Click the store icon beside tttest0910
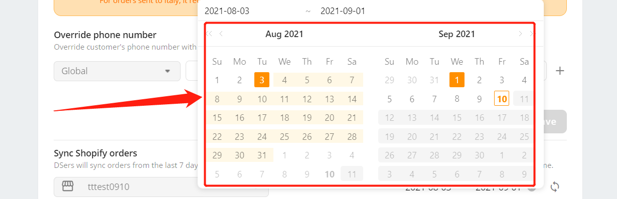617x199 pixels. (68, 186)
